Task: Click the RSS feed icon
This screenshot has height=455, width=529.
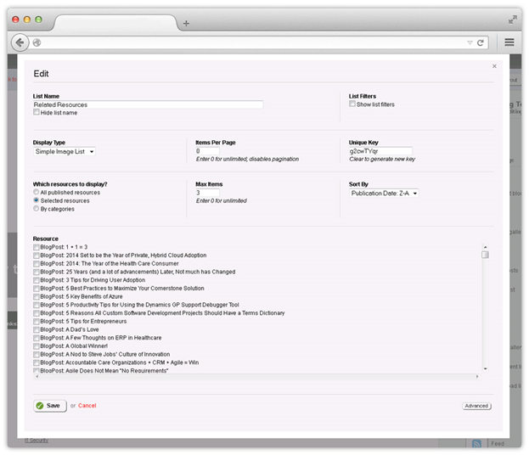Action: click(477, 443)
